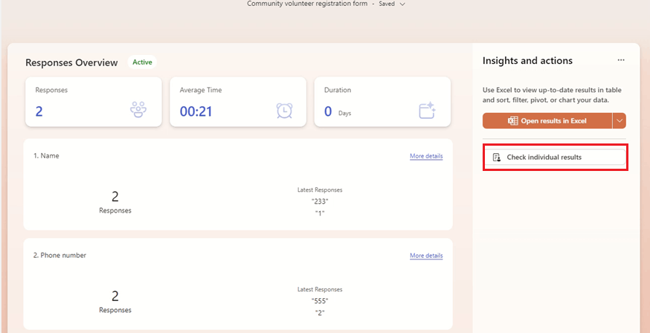Image resolution: width=650 pixels, height=333 pixels.
Task: Click the 1. Name question heading
Action: pos(46,156)
